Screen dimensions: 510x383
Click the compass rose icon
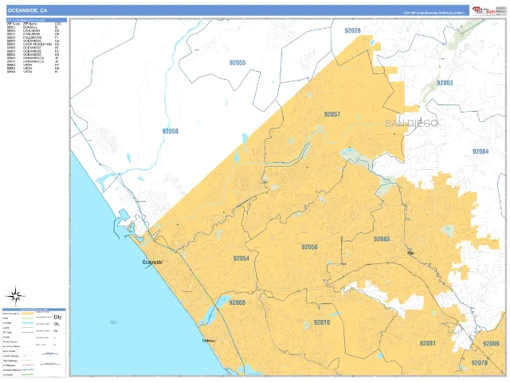coord(15,296)
